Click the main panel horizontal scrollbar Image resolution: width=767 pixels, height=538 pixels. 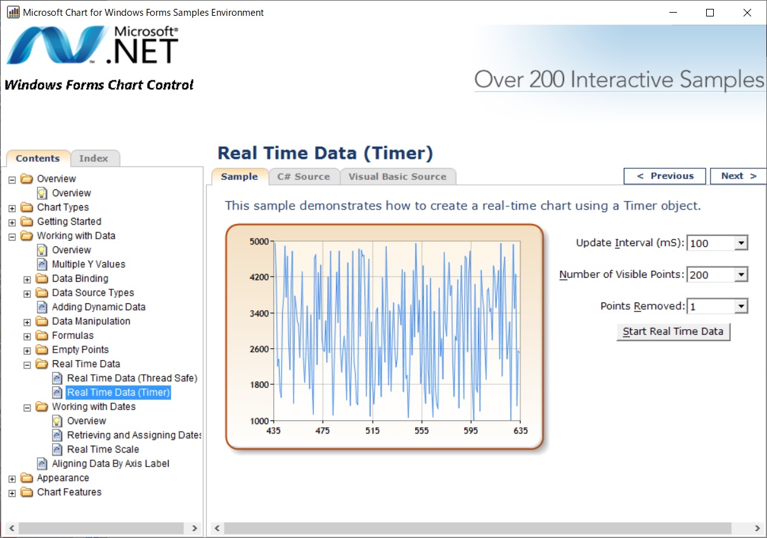coord(477,528)
